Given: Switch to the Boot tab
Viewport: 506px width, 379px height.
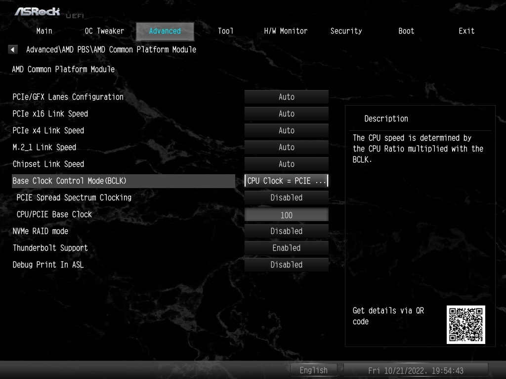Looking at the screenshot, I should 406,31.
